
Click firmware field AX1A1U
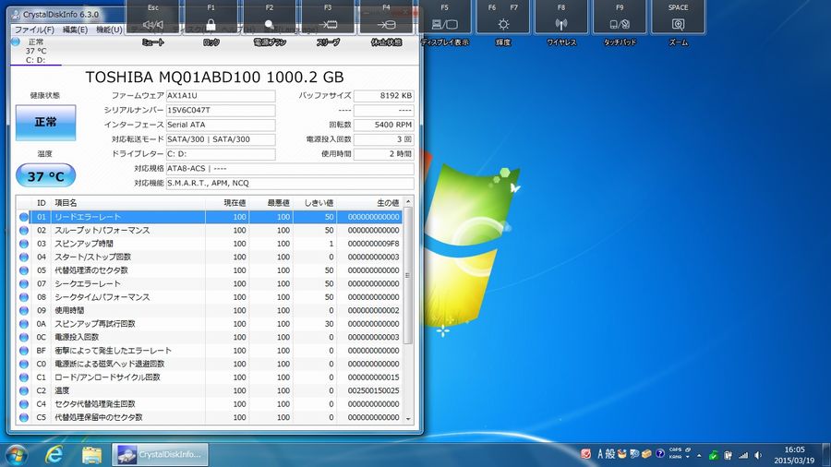click(x=221, y=96)
